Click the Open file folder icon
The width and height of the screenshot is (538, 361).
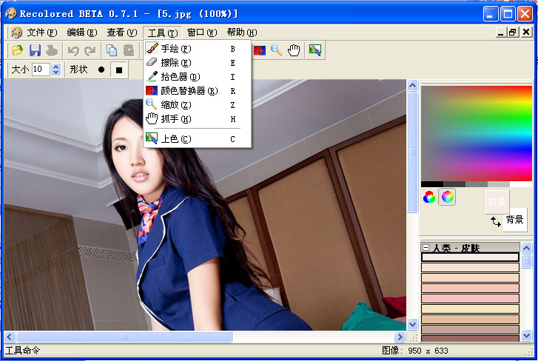[17, 50]
